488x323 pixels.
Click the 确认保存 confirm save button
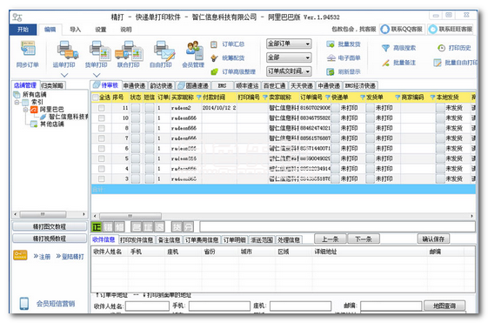pyautogui.click(x=433, y=239)
